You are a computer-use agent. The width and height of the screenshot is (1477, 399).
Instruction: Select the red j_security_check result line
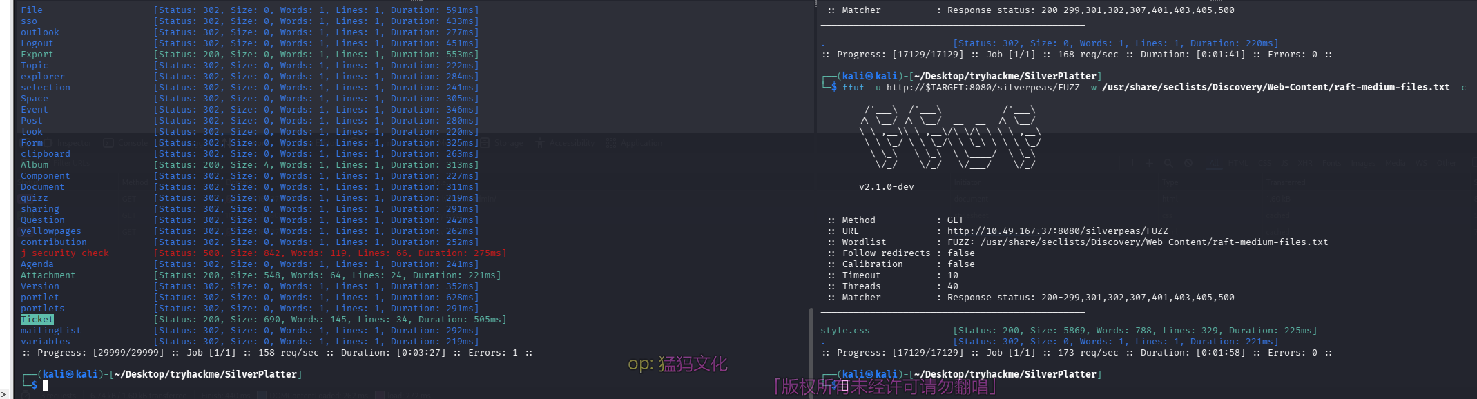pos(65,253)
